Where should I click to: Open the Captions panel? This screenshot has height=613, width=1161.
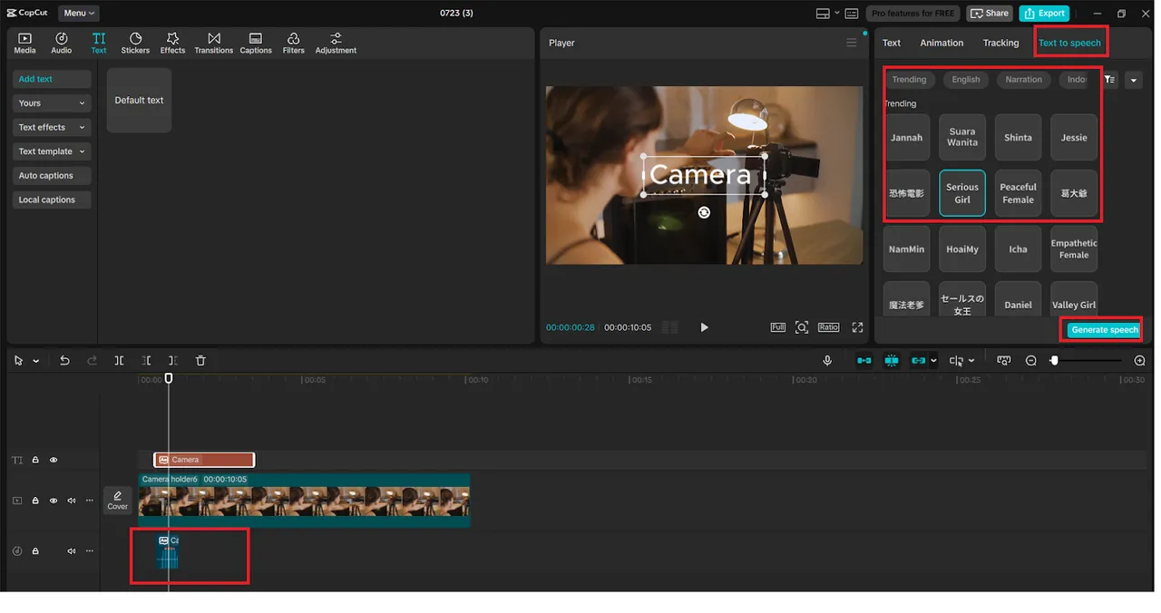pyautogui.click(x=256, y=43)
